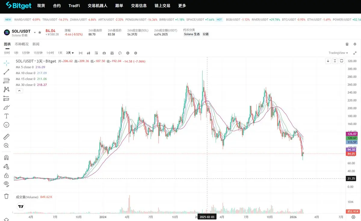
Task: Select the 1秒 interval
Action: tap(16, 53)
